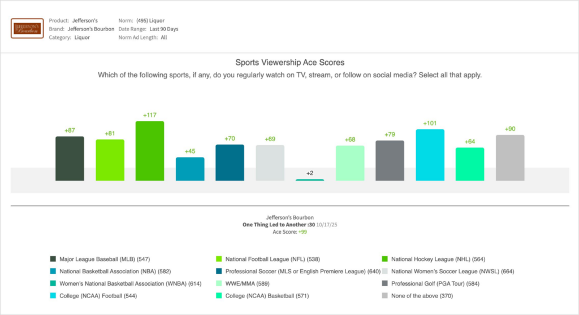The image size is (579, 315).
Task: Click the NBA legend color swatch
Action: pyautogui.click(x=53, y=272)
